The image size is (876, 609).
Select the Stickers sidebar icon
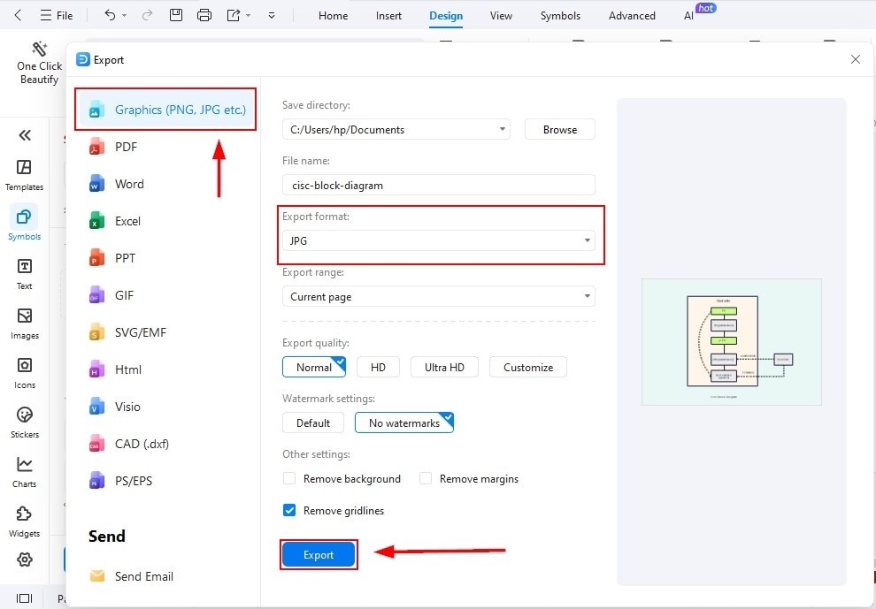tap(24, 415)
